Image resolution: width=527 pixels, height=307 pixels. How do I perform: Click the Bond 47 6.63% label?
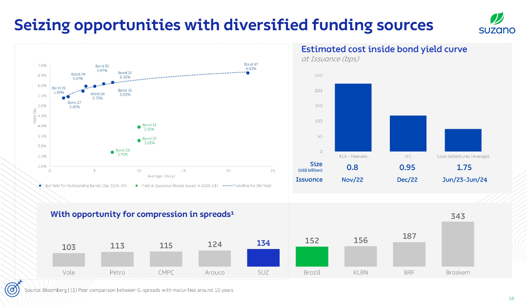click(251, 66)
